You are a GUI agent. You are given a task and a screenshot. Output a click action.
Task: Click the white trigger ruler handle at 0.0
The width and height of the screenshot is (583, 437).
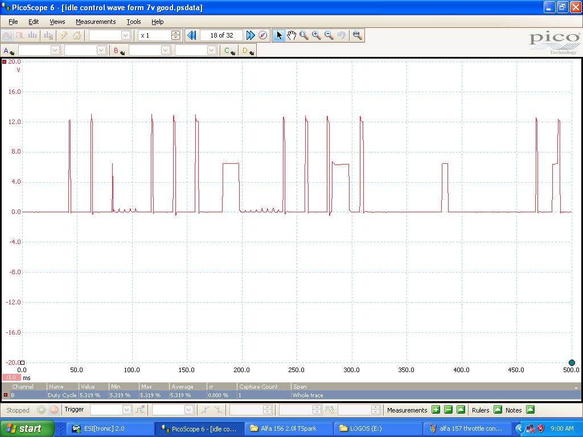coord(22,362)
